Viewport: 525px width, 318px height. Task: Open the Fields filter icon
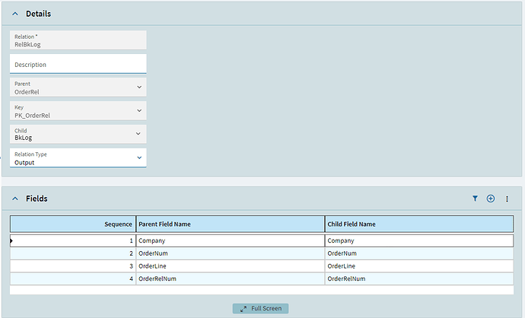pyautogui.click(x=475, y=199)
